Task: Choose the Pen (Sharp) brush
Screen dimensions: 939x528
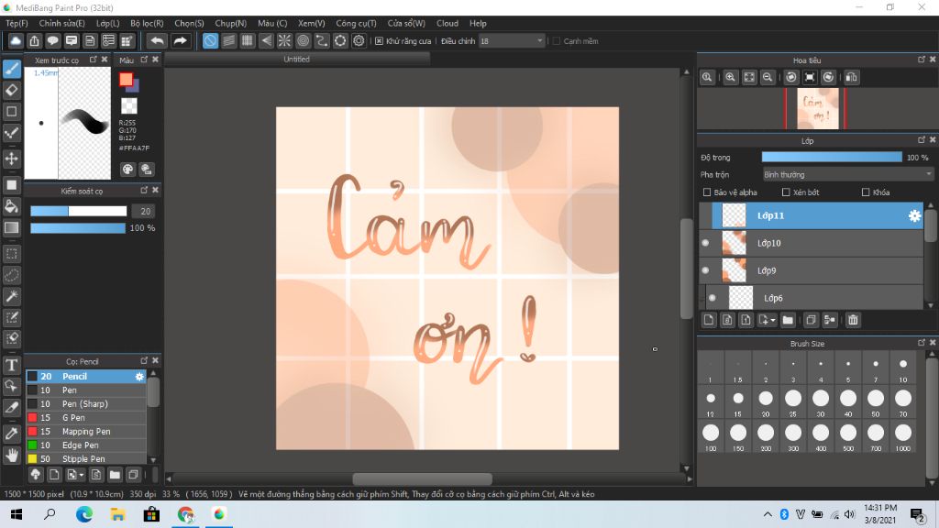Action: (x=85, y=404)
